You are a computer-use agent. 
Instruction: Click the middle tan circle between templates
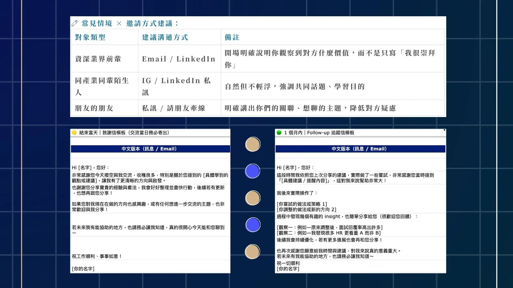click(252, 198)
